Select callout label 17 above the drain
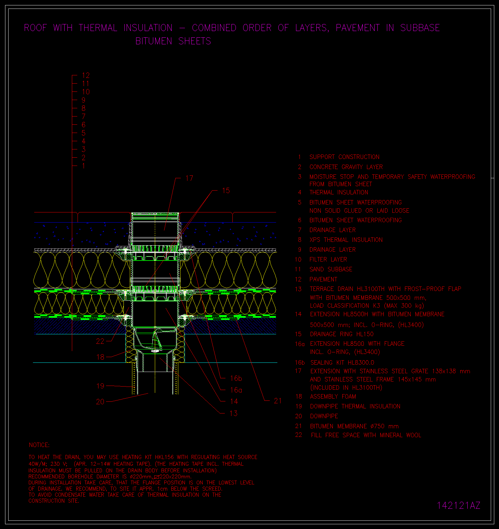 click(x=189, y=178)
